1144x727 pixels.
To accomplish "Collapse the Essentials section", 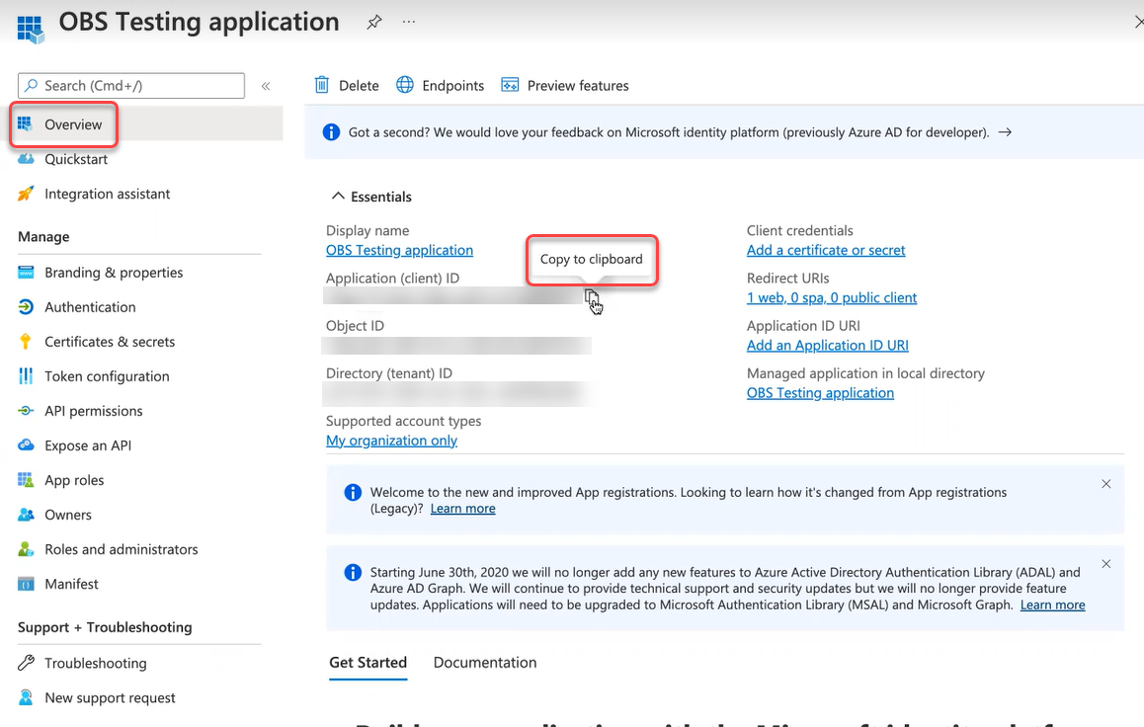I will (338, 197).
